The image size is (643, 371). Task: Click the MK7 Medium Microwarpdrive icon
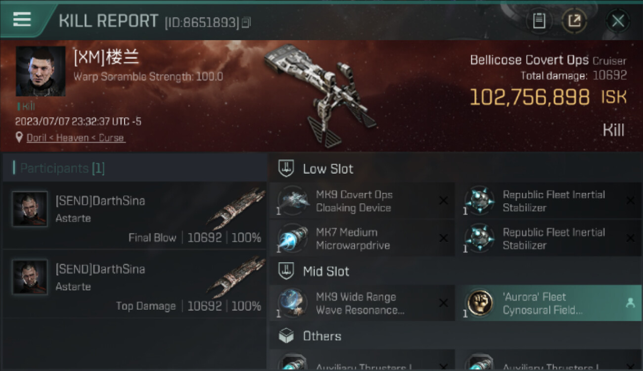[x=293, y=238]
